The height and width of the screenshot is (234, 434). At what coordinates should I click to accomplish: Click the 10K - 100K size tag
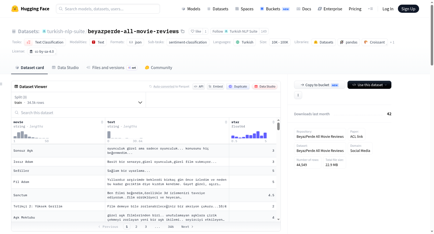[x=280, y=42]
